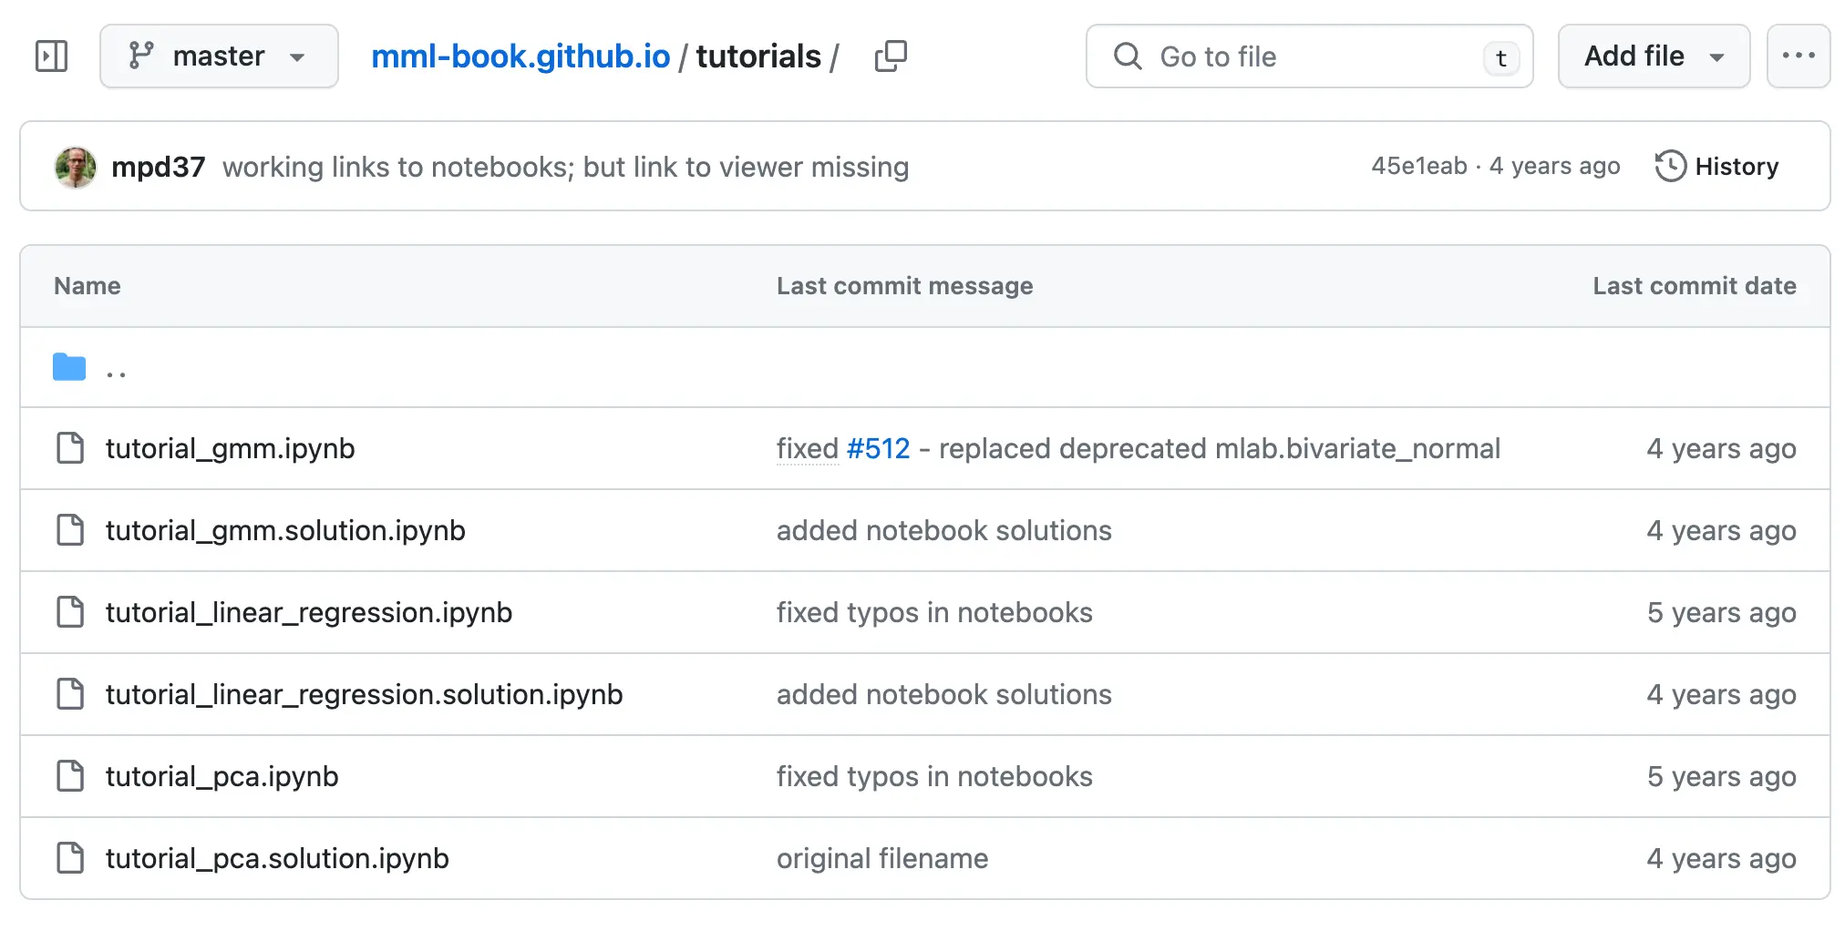Click '4 years ago' date for tutorial_linear_regression.solution.ipynb
Viewport: 1845px width, 931px height.
click(1721, 694)
